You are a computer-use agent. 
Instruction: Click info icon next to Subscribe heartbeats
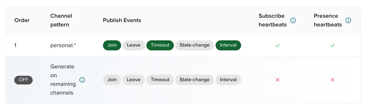293,20
